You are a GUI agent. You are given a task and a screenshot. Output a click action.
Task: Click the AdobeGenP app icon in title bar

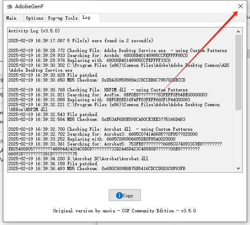10,7
